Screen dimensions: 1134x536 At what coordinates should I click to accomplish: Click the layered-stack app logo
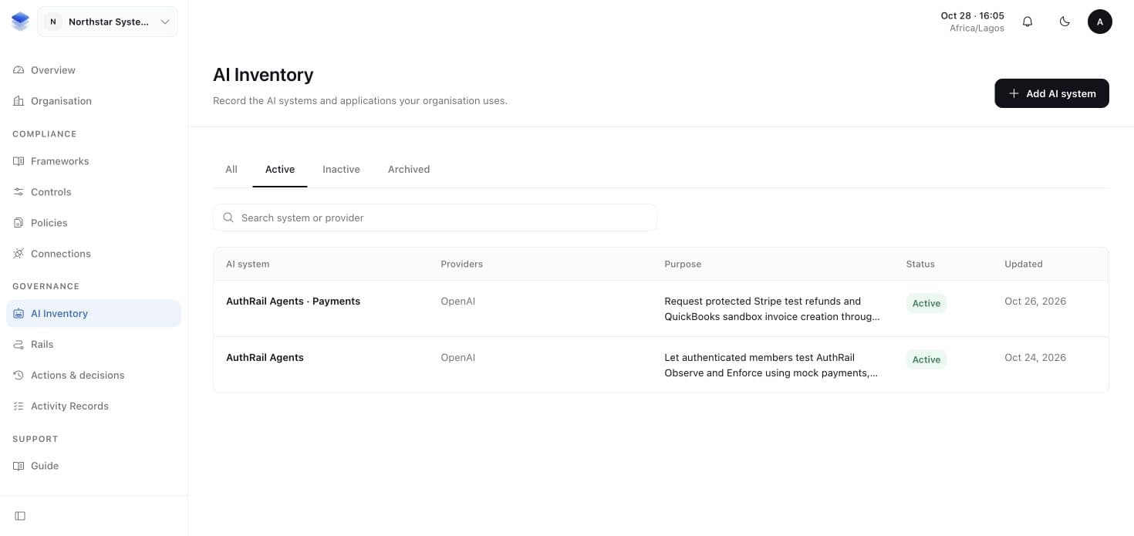point(20,22)
